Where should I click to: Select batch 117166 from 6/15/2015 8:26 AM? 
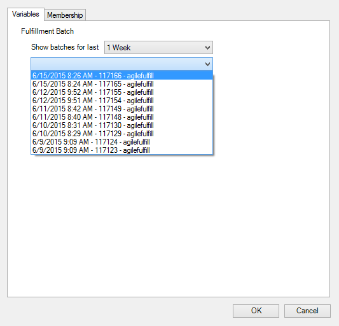121,76
